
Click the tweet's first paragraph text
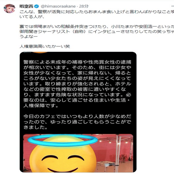tap(97, 14)
